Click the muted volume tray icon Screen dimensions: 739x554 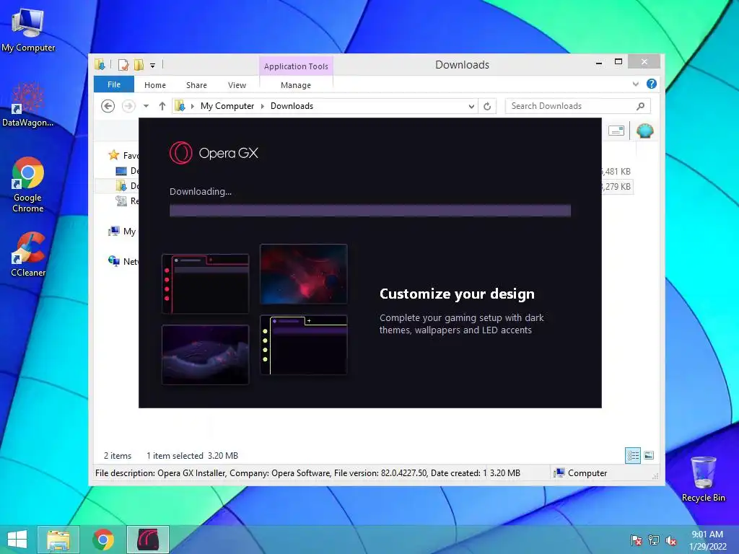[x=671, y=540]
